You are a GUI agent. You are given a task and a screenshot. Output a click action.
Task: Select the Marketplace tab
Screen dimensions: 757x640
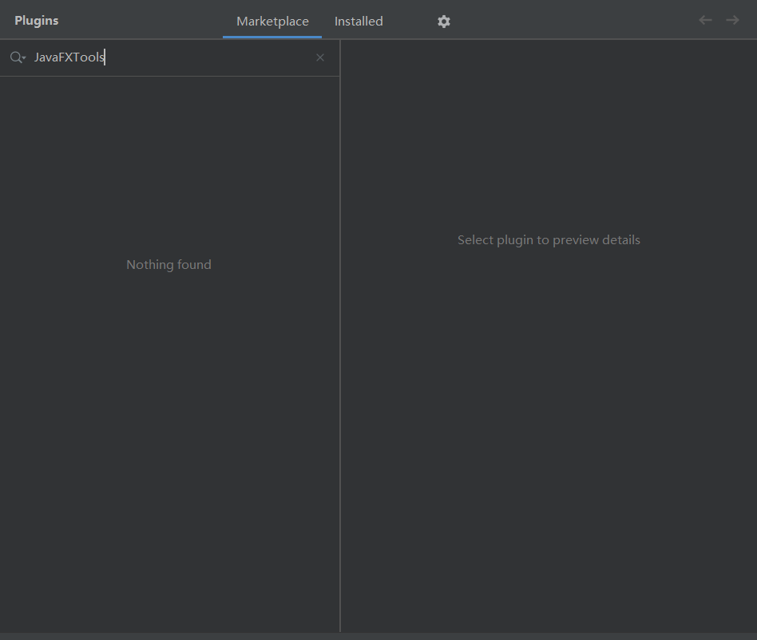tap(272, 22)
